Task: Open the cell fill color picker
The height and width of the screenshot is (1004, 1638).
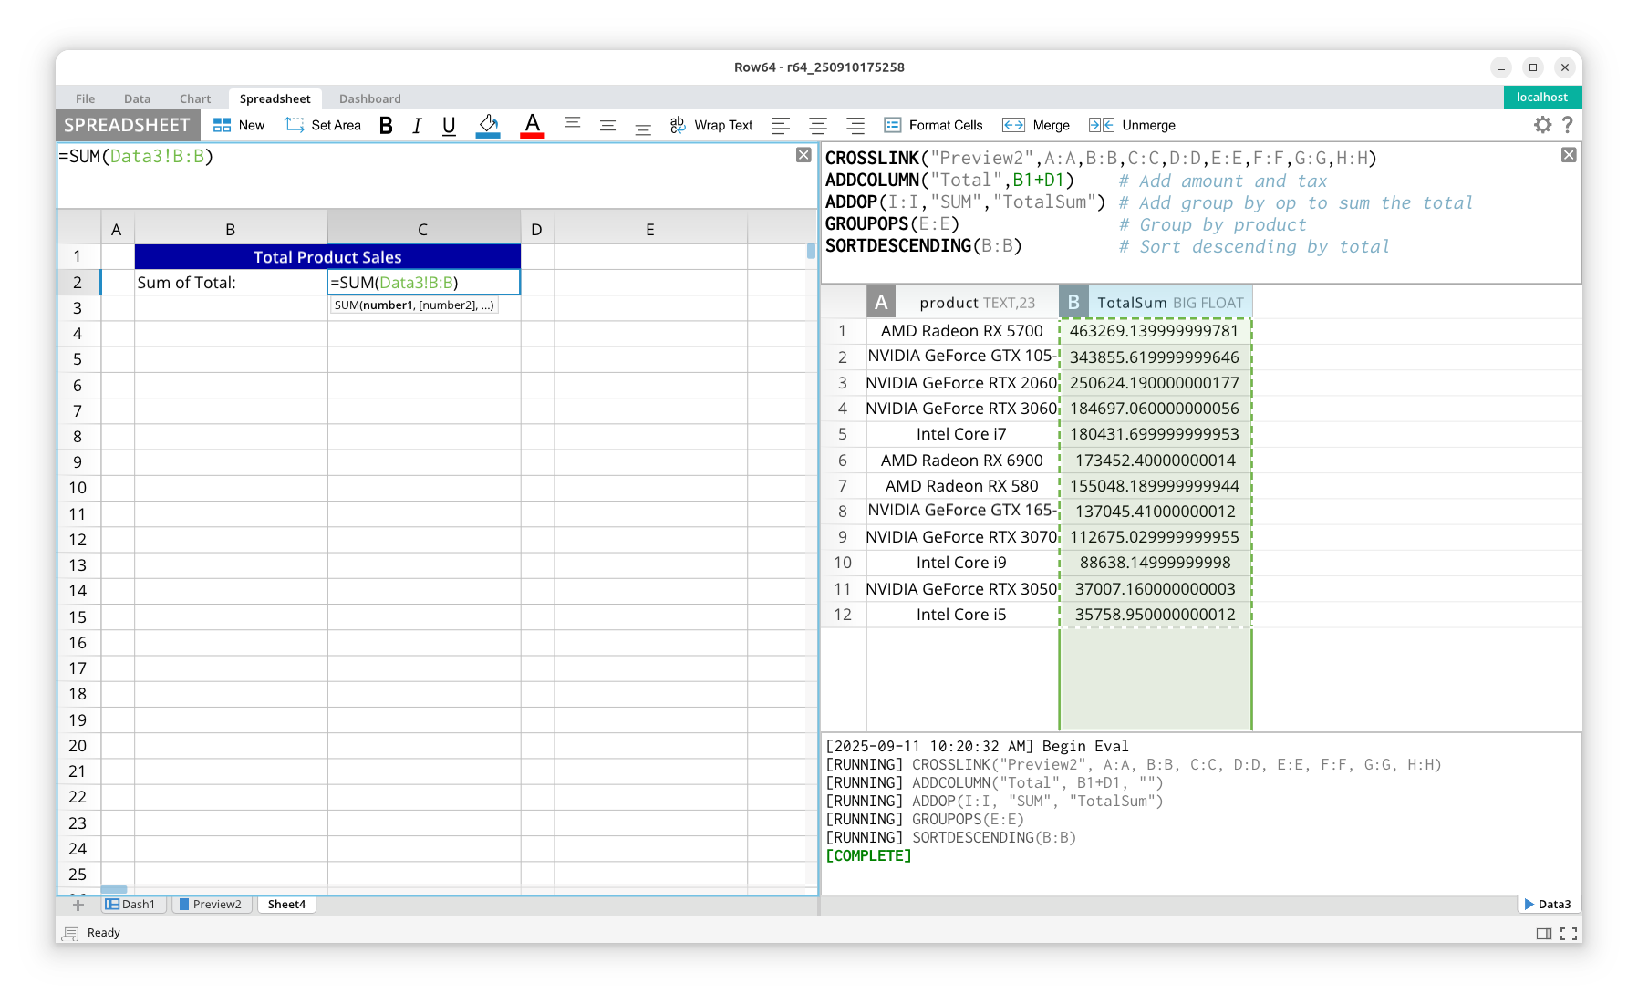Action: (x=488, y=126)
